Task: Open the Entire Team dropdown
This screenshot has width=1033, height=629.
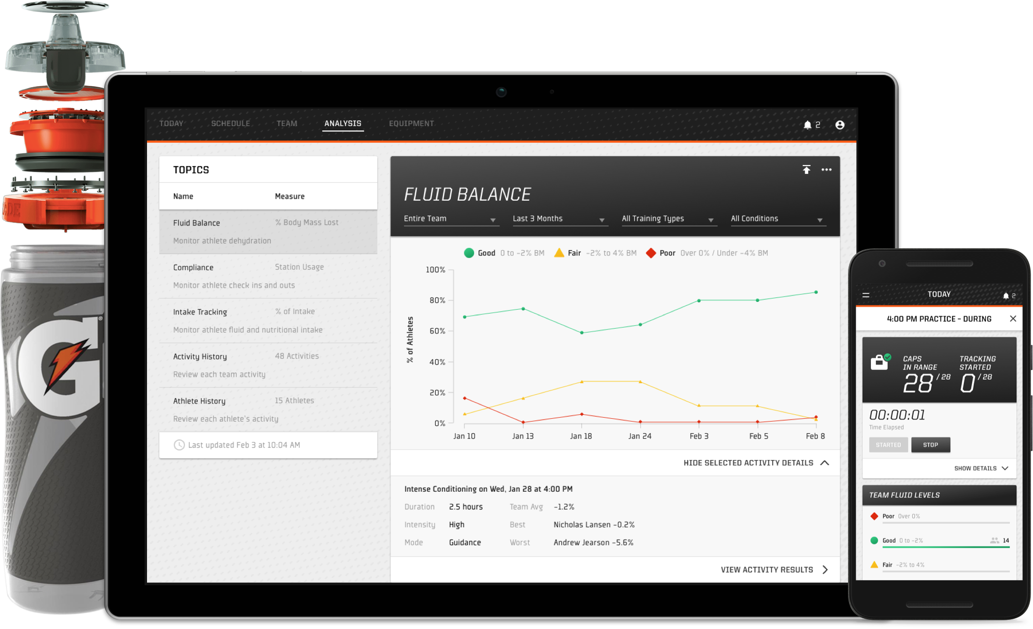Action: pos(451,218)
